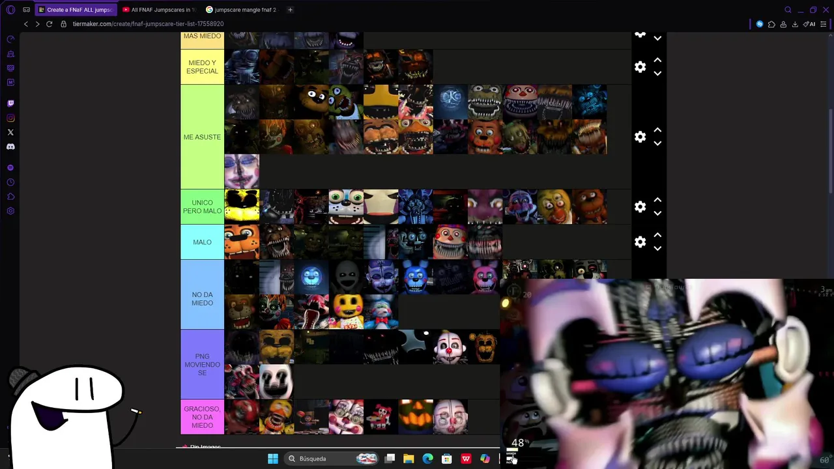
Task: Select the Freddy thumbnail at start of MALO row
Action: click(242, 242)
